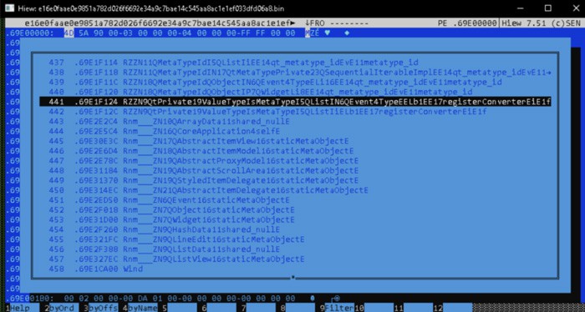Image resolution: width=585 pixels, height=312 pixels.
Task: Select highlighted row 441 registerConverter
Action: (x=295, y=102)
